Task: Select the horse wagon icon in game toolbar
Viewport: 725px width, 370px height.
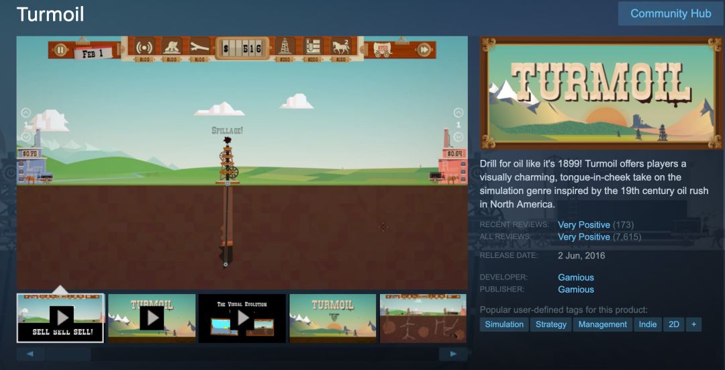Action: [341, 47]
